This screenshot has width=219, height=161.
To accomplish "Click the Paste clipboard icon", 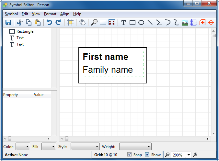I will pyautogui.click(x=38, y=22).
